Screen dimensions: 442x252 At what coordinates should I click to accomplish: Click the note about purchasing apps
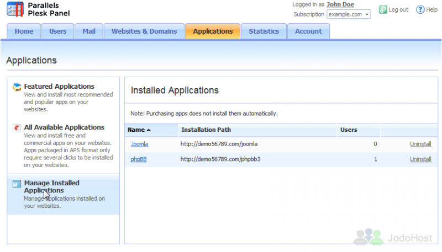pos(204,114)
